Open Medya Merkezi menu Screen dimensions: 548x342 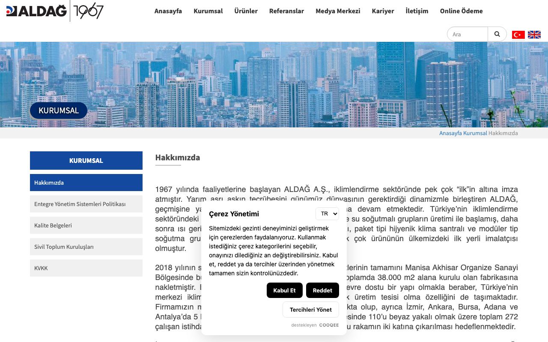coord(338,11)
